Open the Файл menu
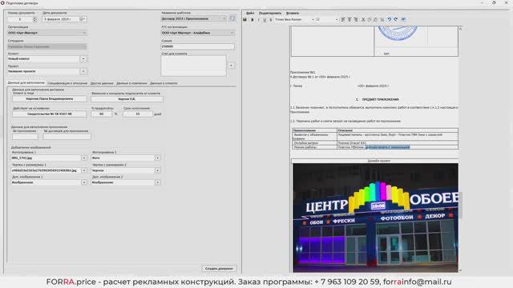Viewport: 513px width, 288px height. click(250, 13)
